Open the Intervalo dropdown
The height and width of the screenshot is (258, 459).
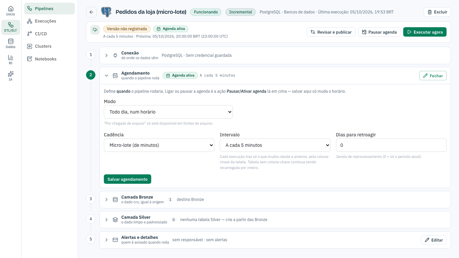(x=275, y=145)
